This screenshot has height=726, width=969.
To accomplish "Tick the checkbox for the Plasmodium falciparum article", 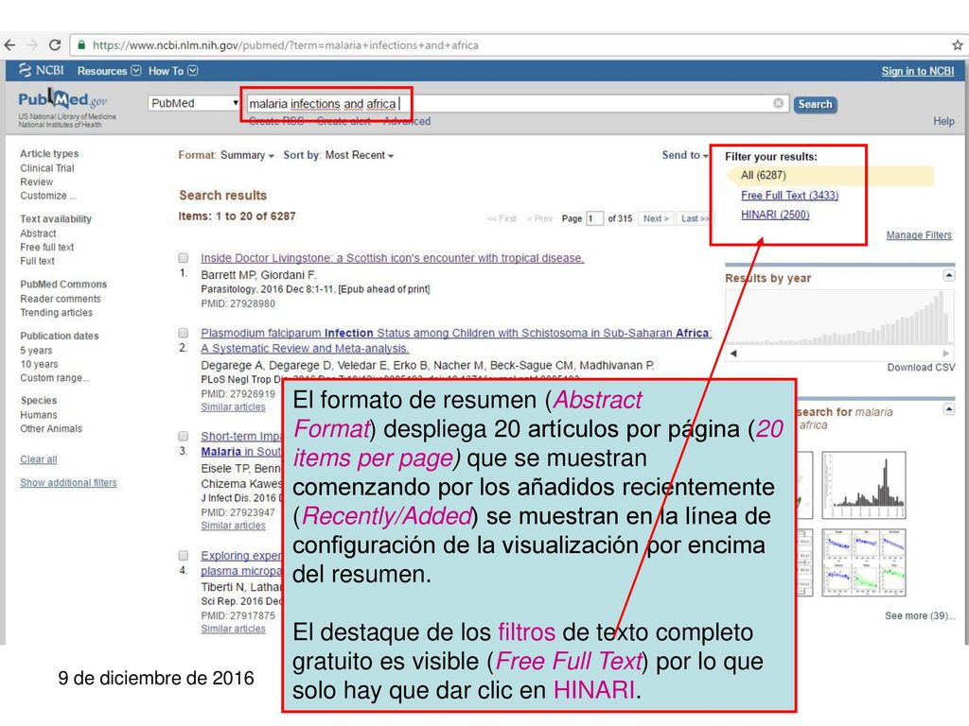I will tap(184, 334).
